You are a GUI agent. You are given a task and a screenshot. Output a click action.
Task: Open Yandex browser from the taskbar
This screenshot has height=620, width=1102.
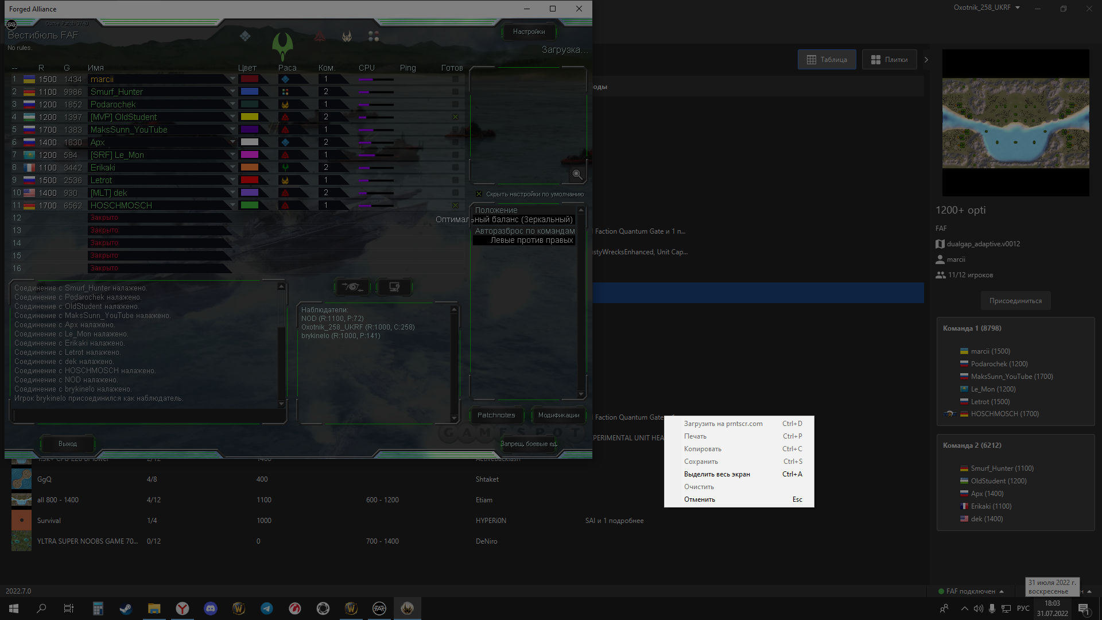183,609
